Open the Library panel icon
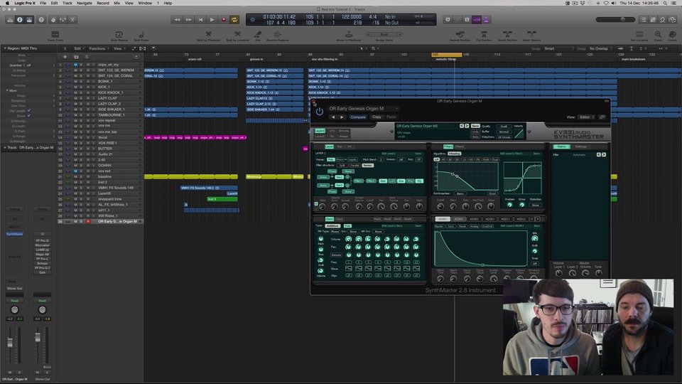The width and height of the screenshot is (682, 384). point(9,20)
